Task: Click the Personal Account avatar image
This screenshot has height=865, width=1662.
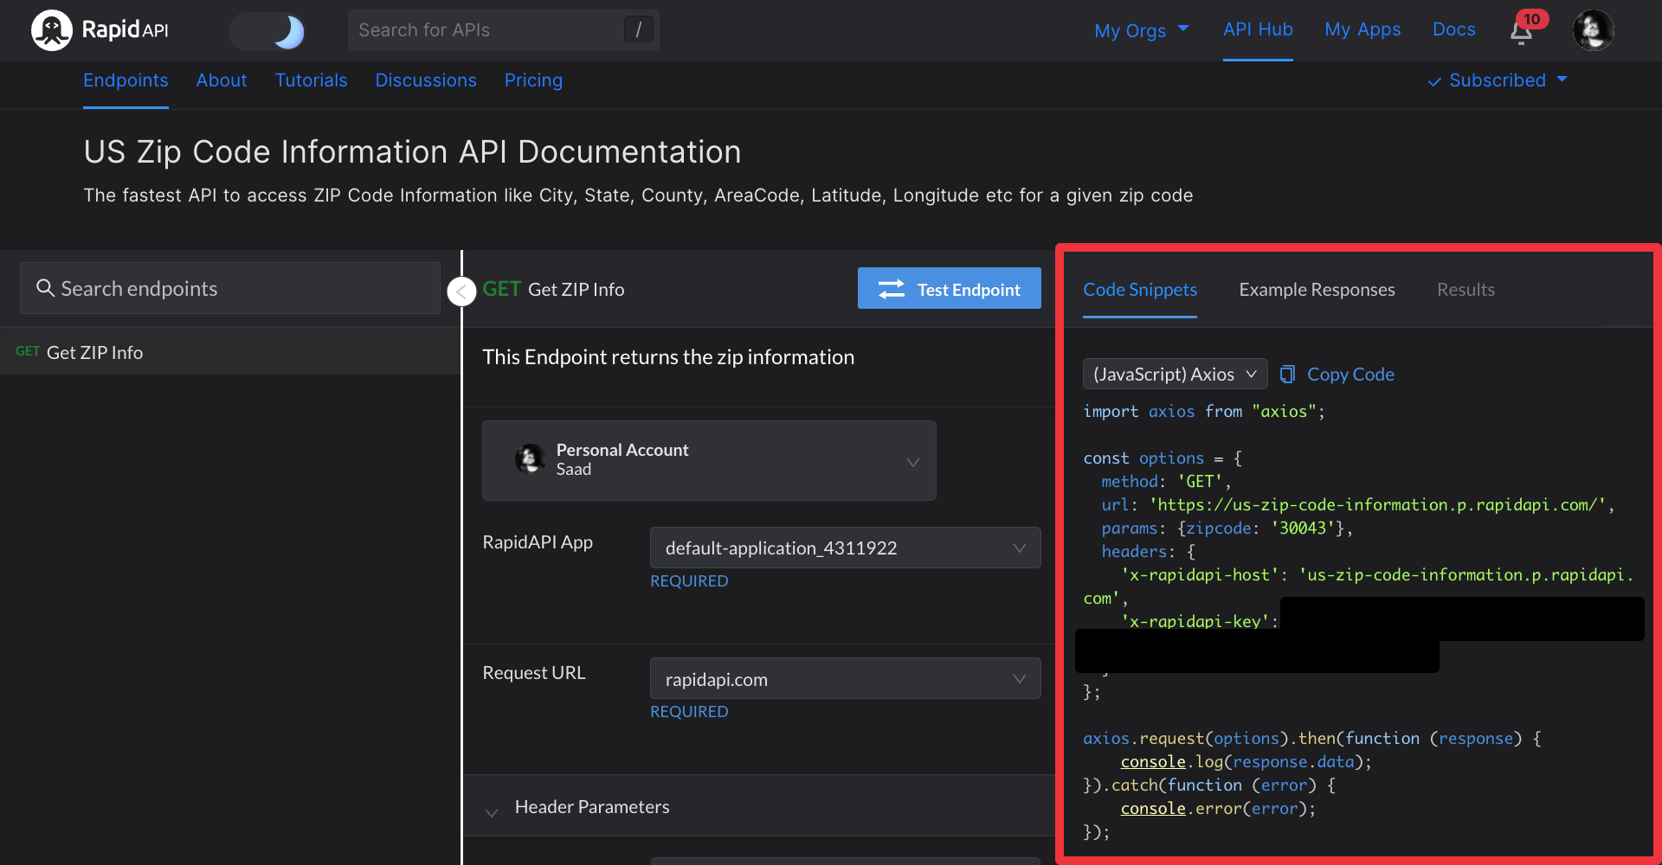Action: tap(530, 459)
